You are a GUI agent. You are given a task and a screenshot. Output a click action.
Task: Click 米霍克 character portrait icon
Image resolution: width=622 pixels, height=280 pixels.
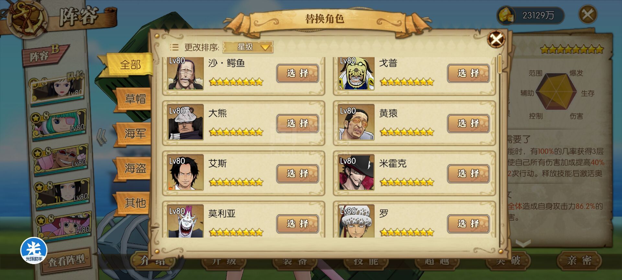tap(356, 172)
